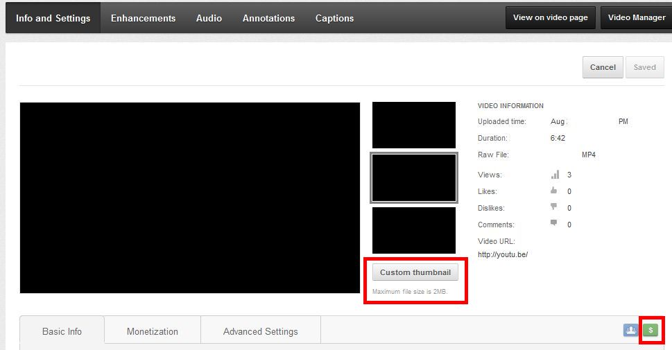Click the blue person privacy icon
Viewport: 672px width, 350px height.
(x=630, y=331)
